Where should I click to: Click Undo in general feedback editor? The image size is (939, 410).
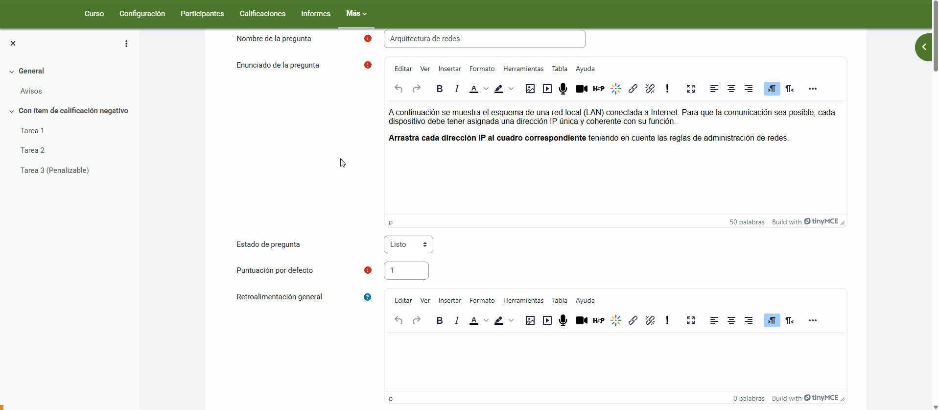(x=399, y=320)
